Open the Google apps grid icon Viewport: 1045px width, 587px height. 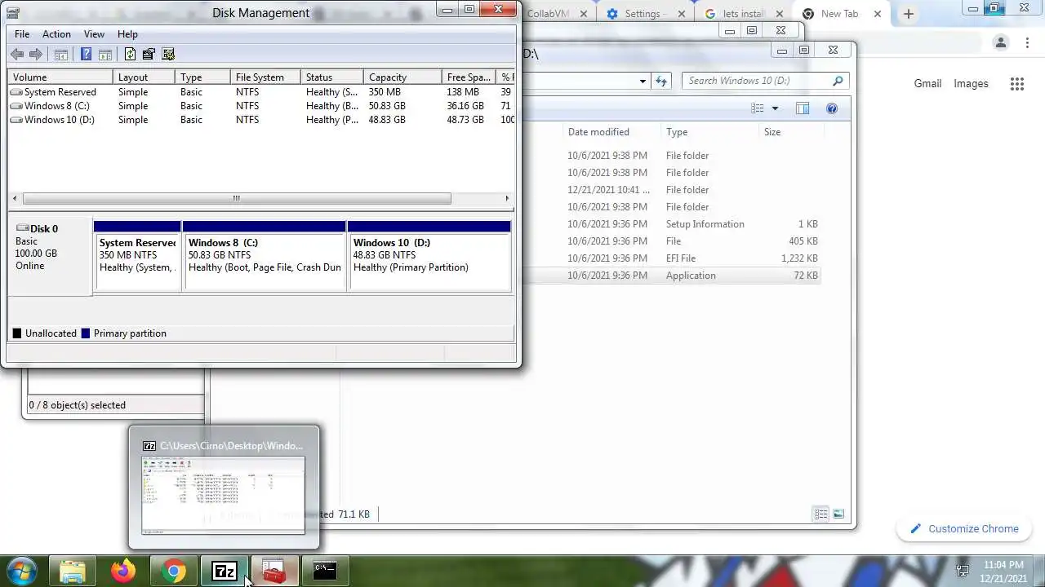(x=1016, y=84)
